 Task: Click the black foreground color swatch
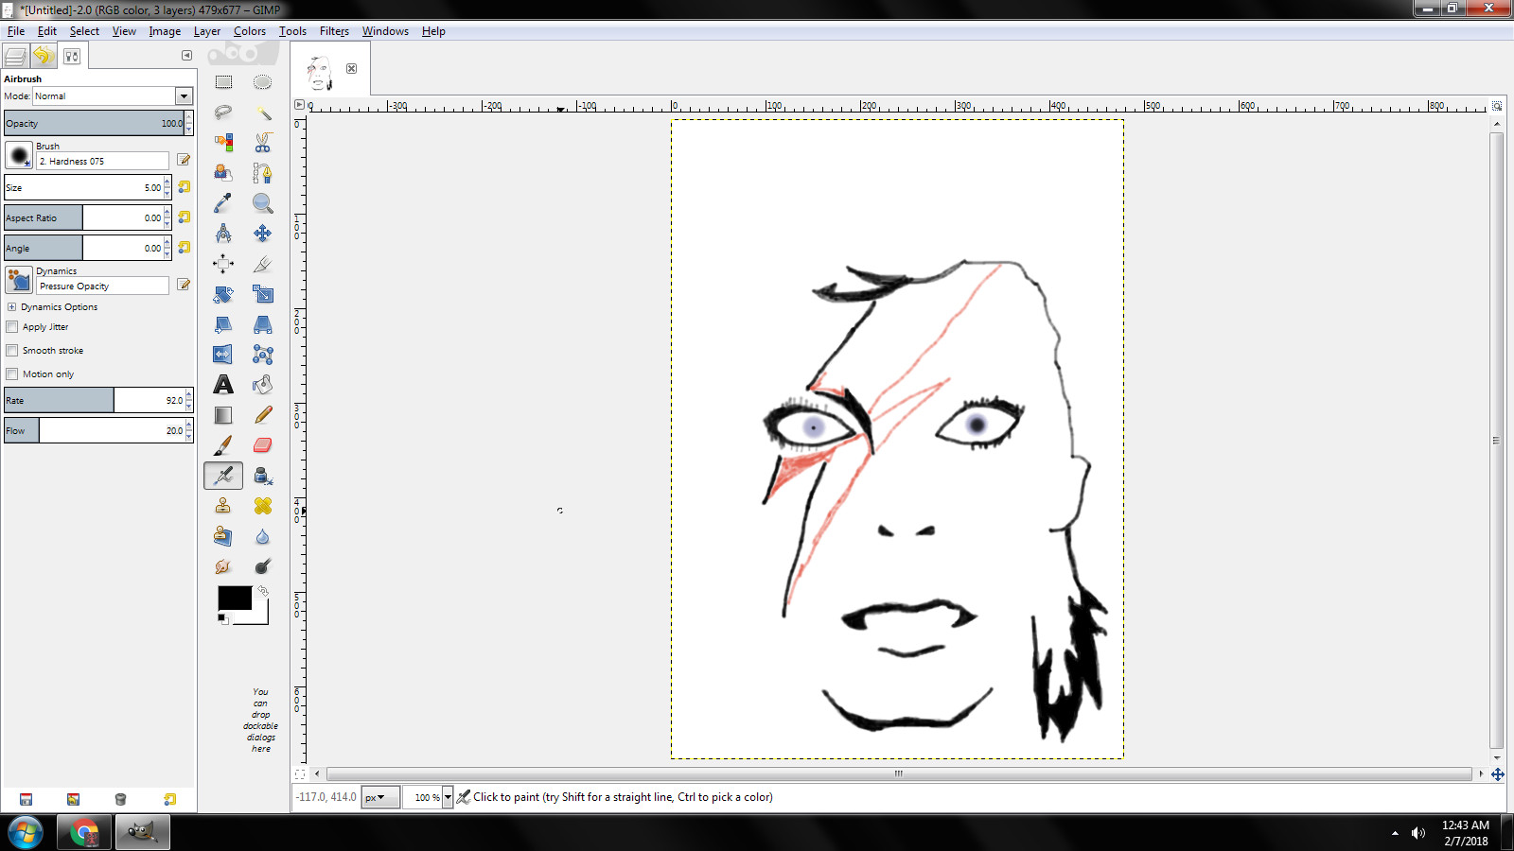(x=235, y=598)
